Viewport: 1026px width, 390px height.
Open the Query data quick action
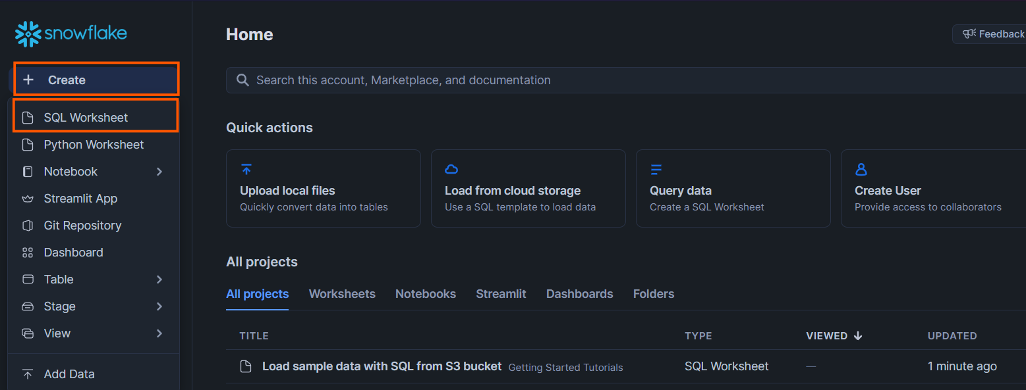click(x=733, y=188)
